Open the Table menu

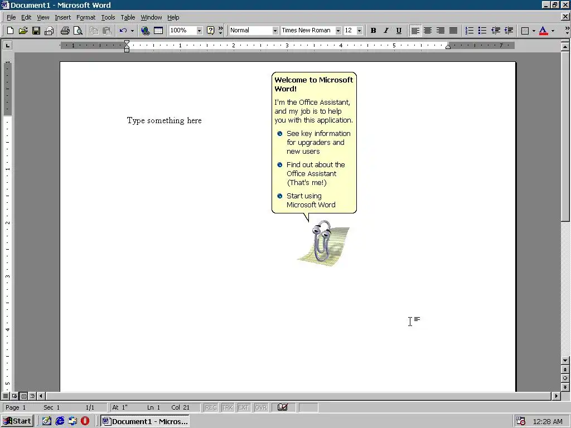[128, 17]
